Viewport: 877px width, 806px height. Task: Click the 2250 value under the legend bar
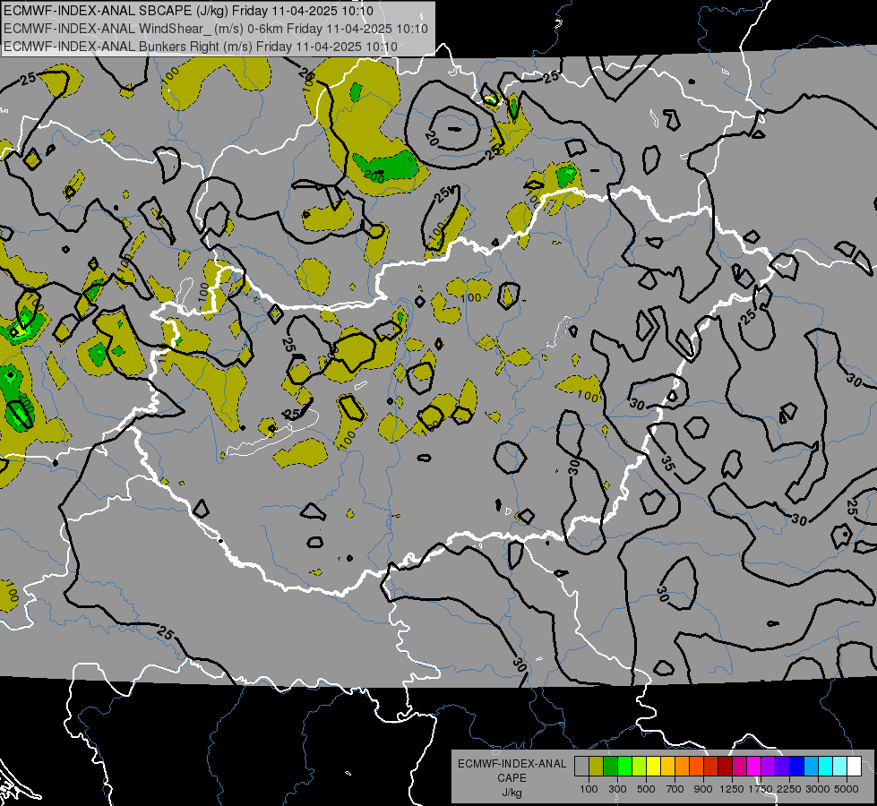[x=788, y=789]
